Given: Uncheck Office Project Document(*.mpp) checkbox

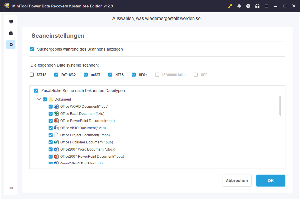Looking at the screenshot, I should tap(51, 135).
